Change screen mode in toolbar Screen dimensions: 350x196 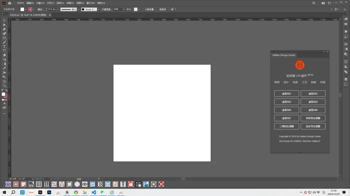pos(4,108)
